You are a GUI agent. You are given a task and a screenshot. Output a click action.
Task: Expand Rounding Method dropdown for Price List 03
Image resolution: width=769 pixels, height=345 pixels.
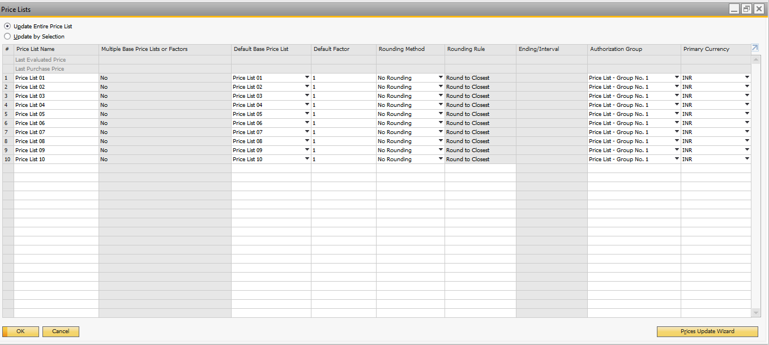441,96
